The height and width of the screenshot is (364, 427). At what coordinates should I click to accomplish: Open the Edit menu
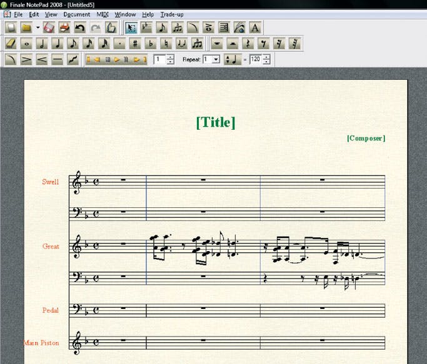tap(34, 14)
